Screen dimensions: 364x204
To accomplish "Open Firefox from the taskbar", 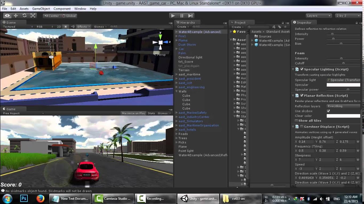I will point(40,199).
